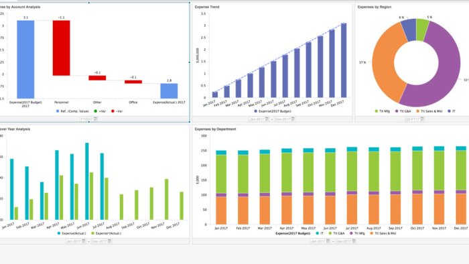Click the Expense Trend panel title
The image size is (469, 264).
point(207,7)
